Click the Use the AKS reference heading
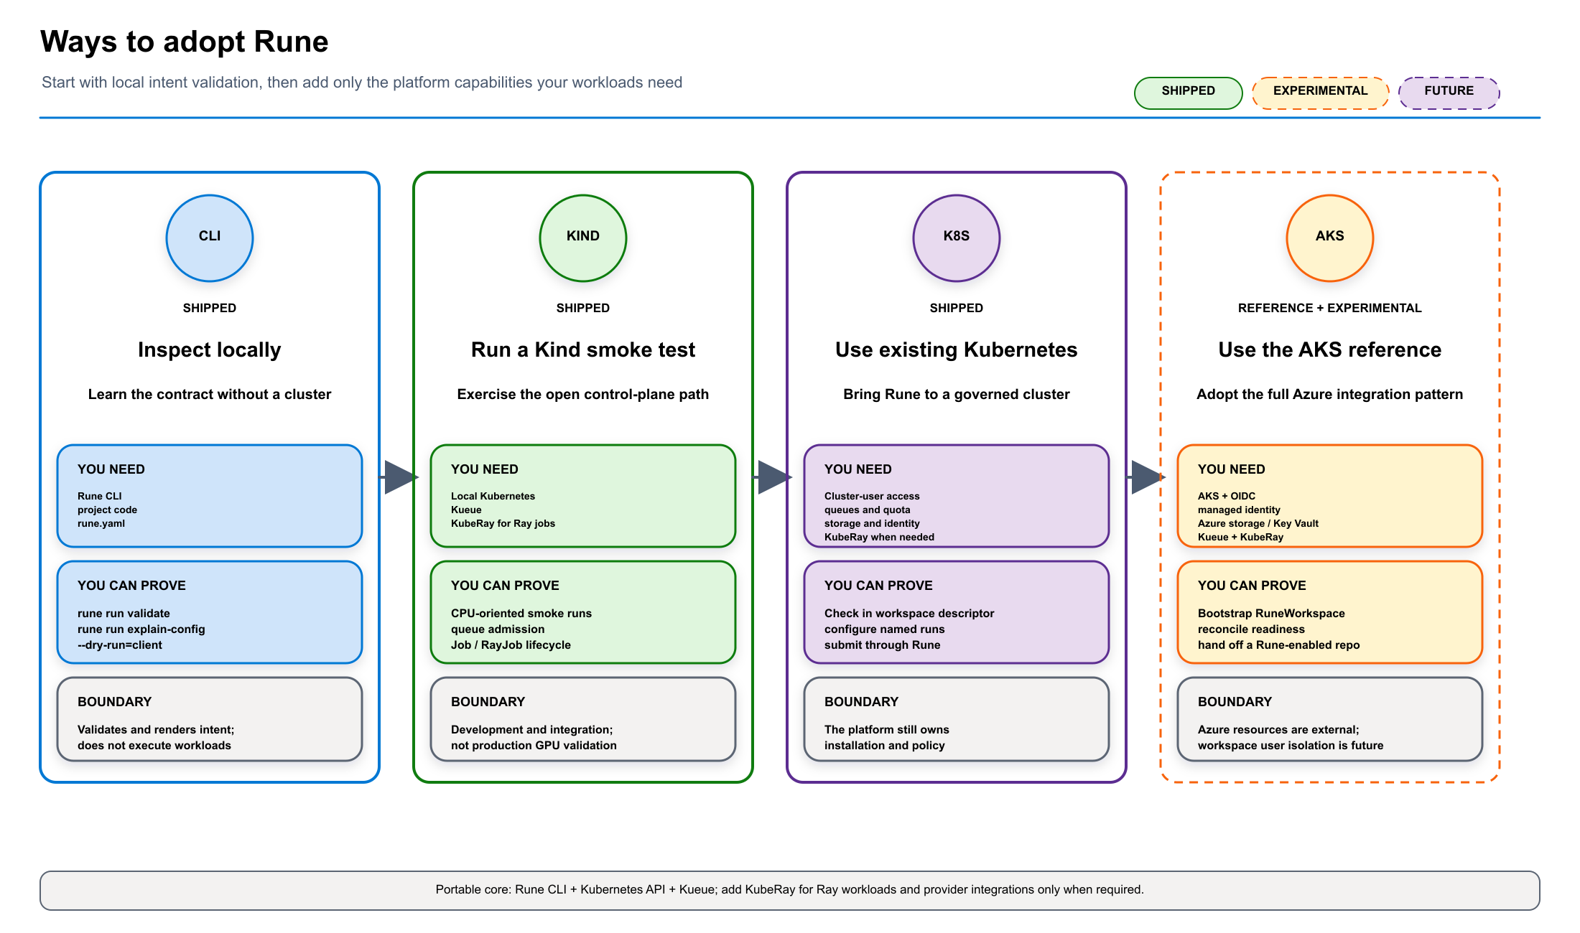 click(x=1330, y=350)
